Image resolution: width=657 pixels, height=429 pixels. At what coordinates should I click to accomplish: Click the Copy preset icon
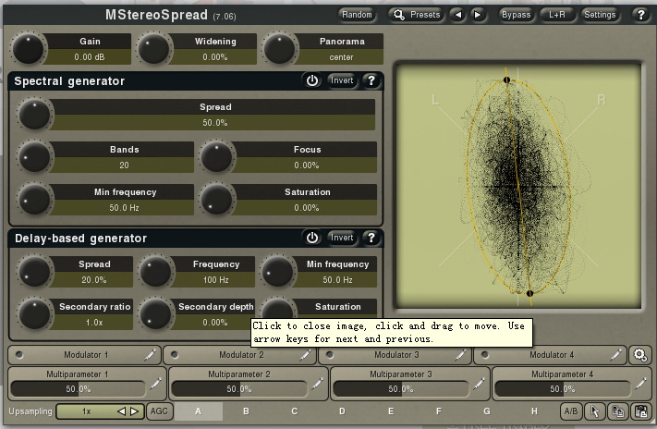617,411
